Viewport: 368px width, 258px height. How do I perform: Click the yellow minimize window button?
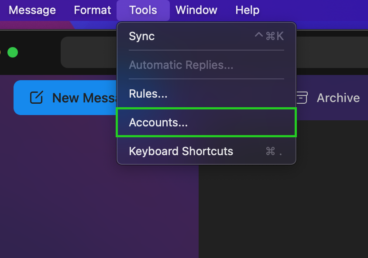coord(1,52)
